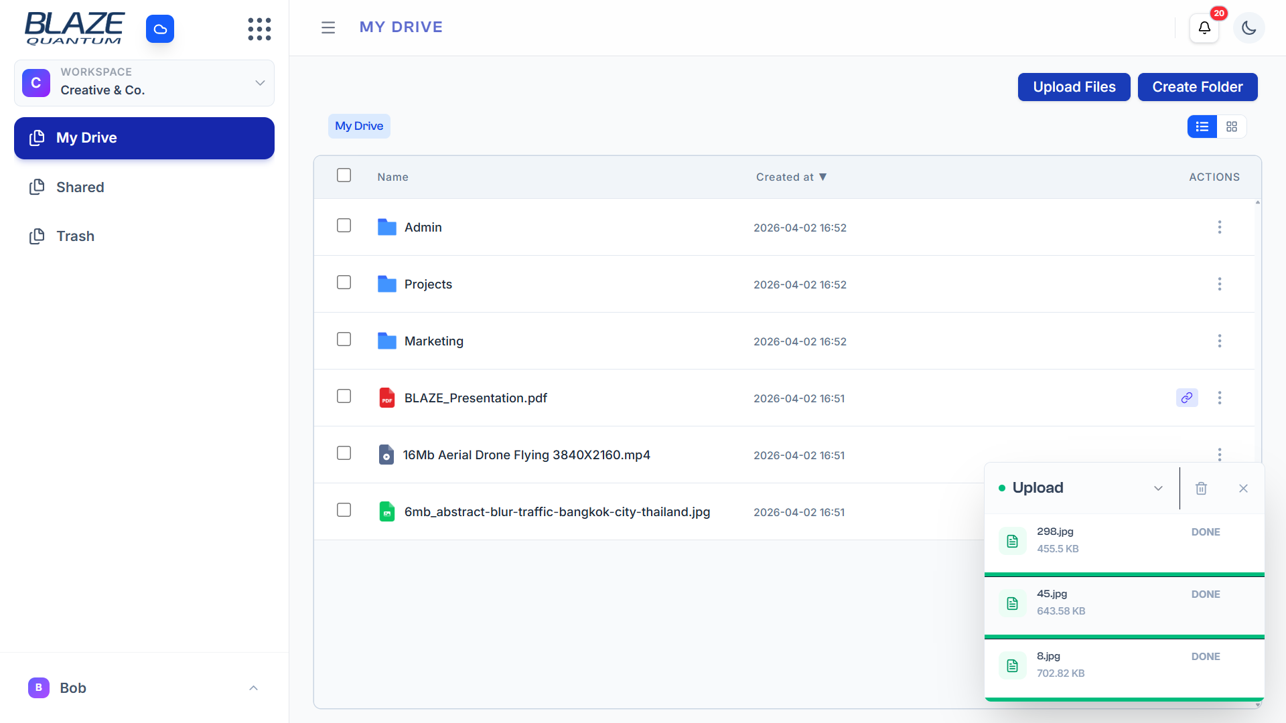Screen dimensions: 1286x723
Task: Click the Create Folder button
Action: pos(1198,87)
